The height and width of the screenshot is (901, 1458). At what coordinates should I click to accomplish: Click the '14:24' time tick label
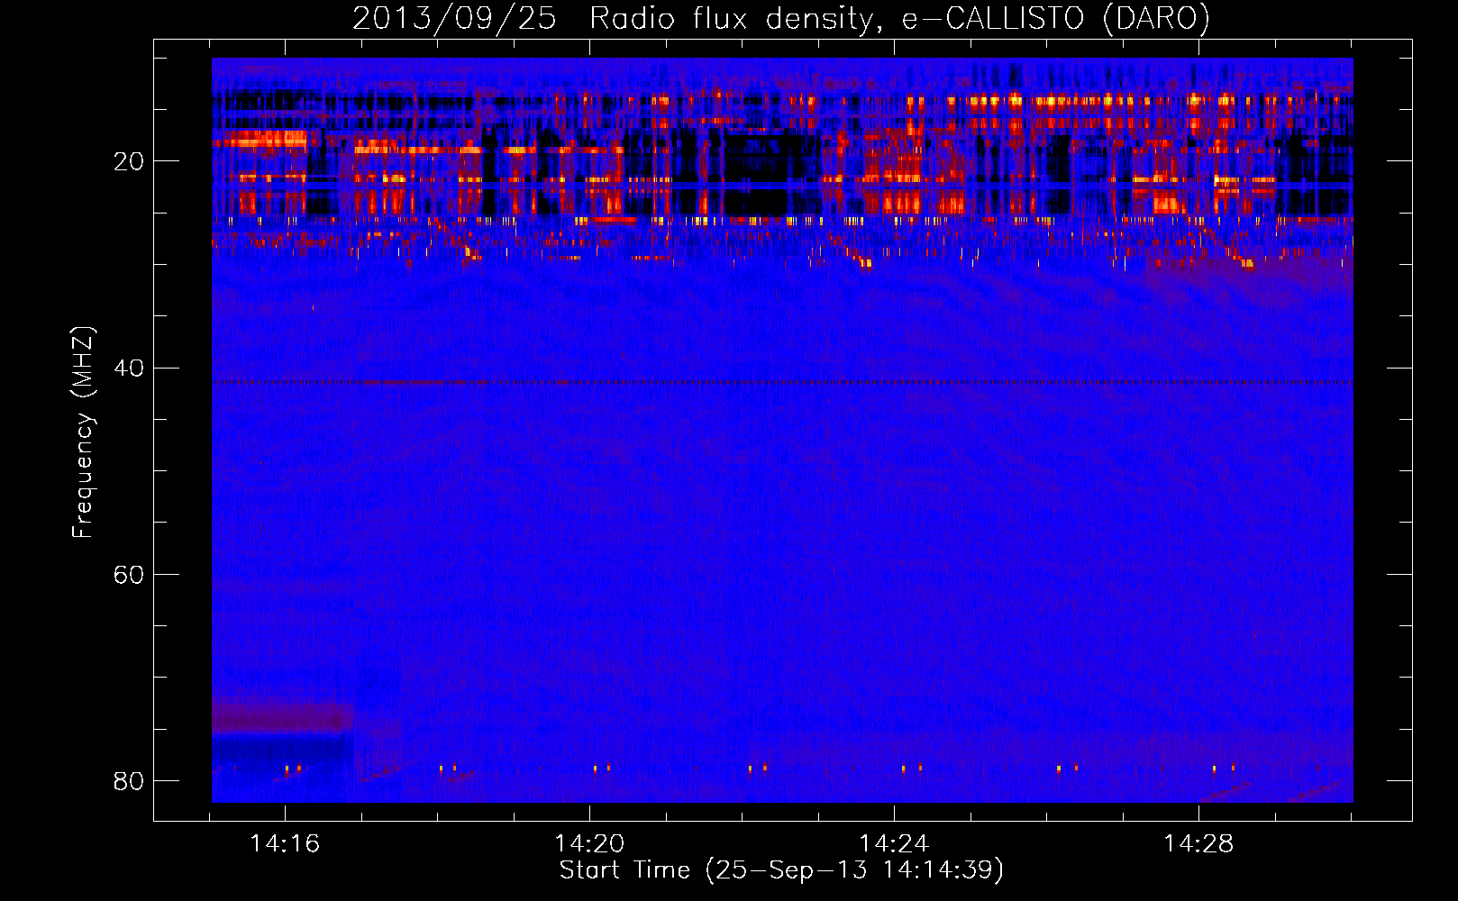894,844
